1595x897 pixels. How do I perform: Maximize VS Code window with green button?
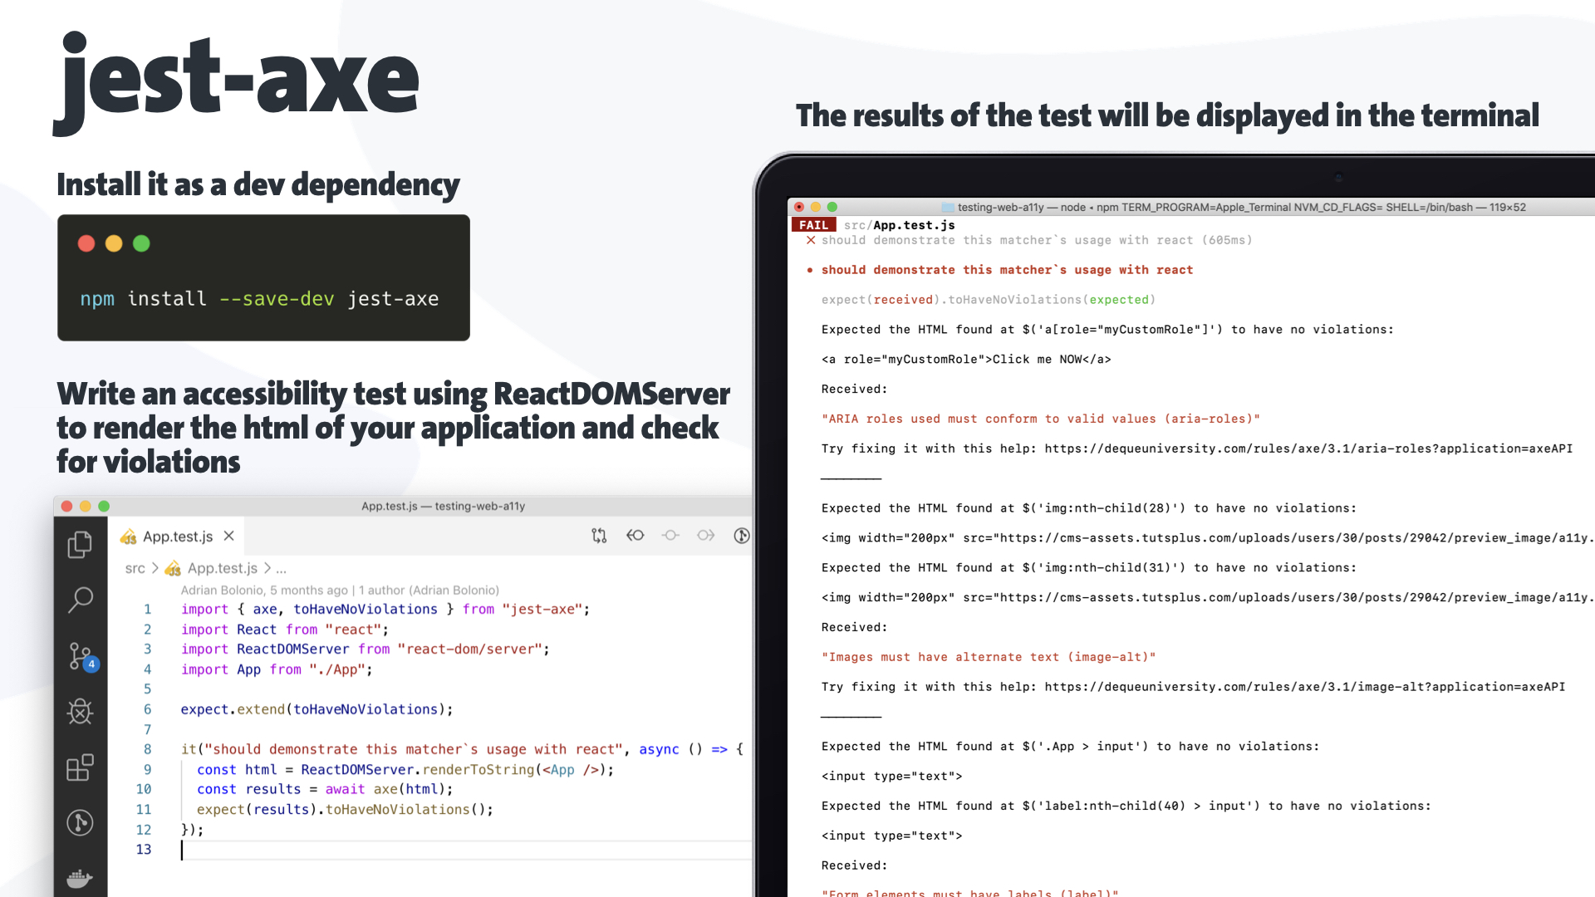point(104,506)
